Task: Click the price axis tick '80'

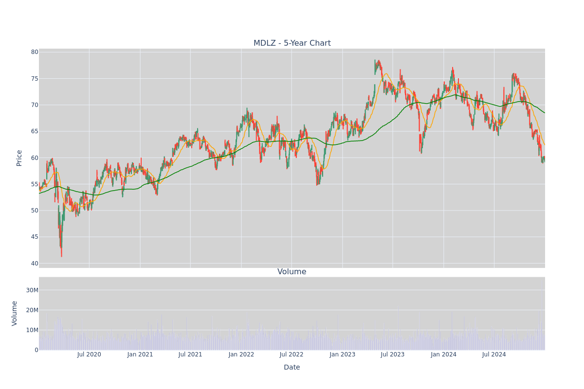Action: (35, 52)
